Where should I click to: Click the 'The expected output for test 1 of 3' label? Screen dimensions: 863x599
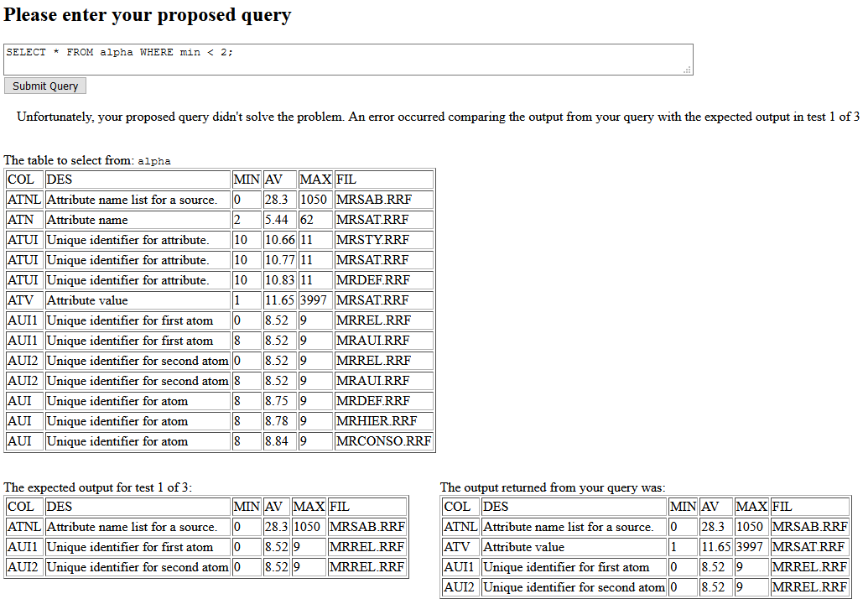97,487
